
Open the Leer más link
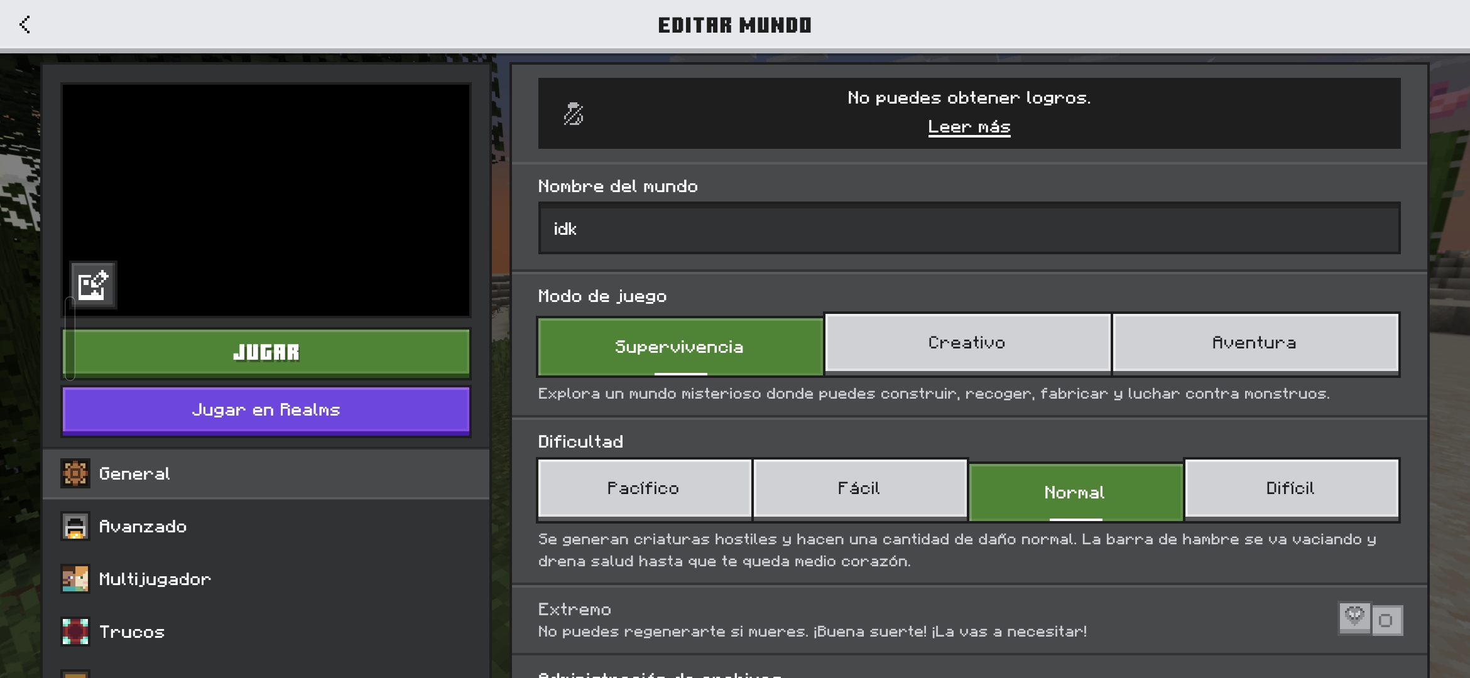point(969,127)
